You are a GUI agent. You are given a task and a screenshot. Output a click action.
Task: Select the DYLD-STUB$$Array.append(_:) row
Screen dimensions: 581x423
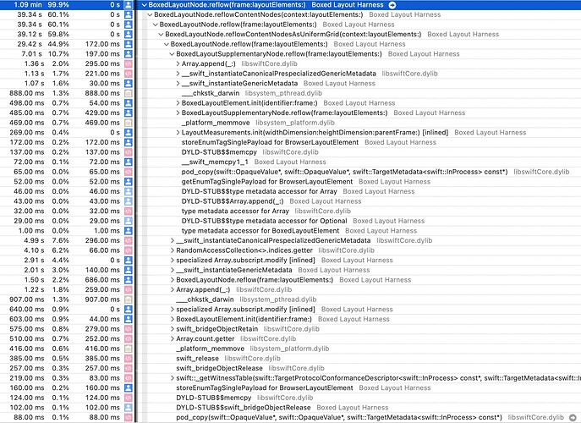pyautogui.click(x=291, y=201)
